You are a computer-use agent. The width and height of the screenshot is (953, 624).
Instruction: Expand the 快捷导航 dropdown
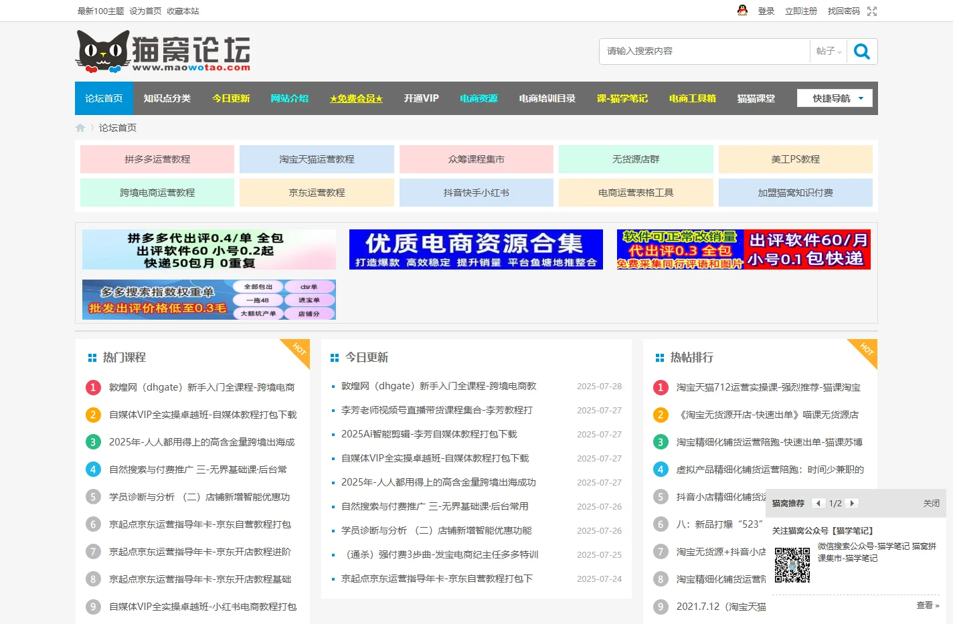click(835, 98)
